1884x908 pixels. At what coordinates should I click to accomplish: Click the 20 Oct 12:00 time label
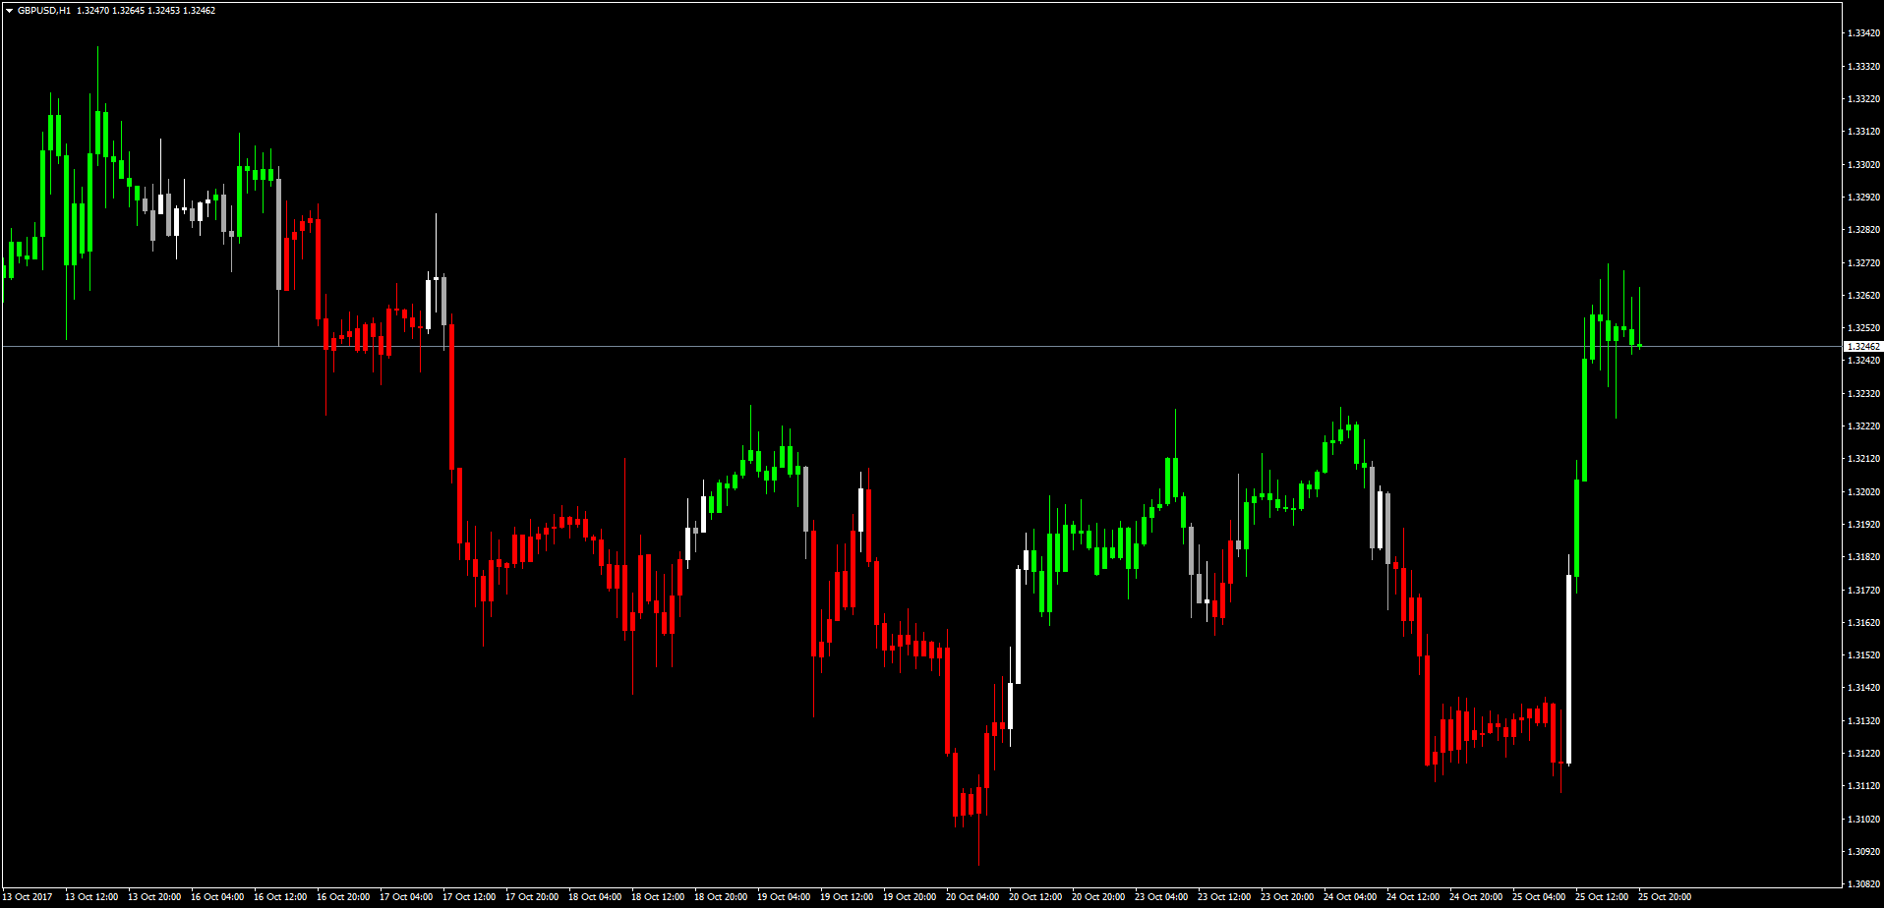click(1035, 897)
